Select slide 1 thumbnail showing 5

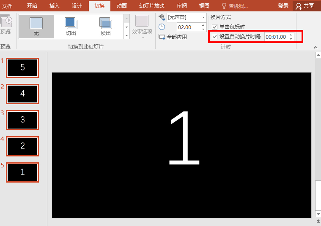point(22,68)
